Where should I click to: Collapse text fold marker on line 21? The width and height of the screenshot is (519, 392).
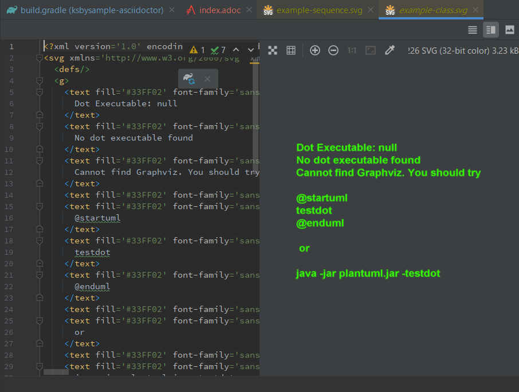(x=40, y=275)
